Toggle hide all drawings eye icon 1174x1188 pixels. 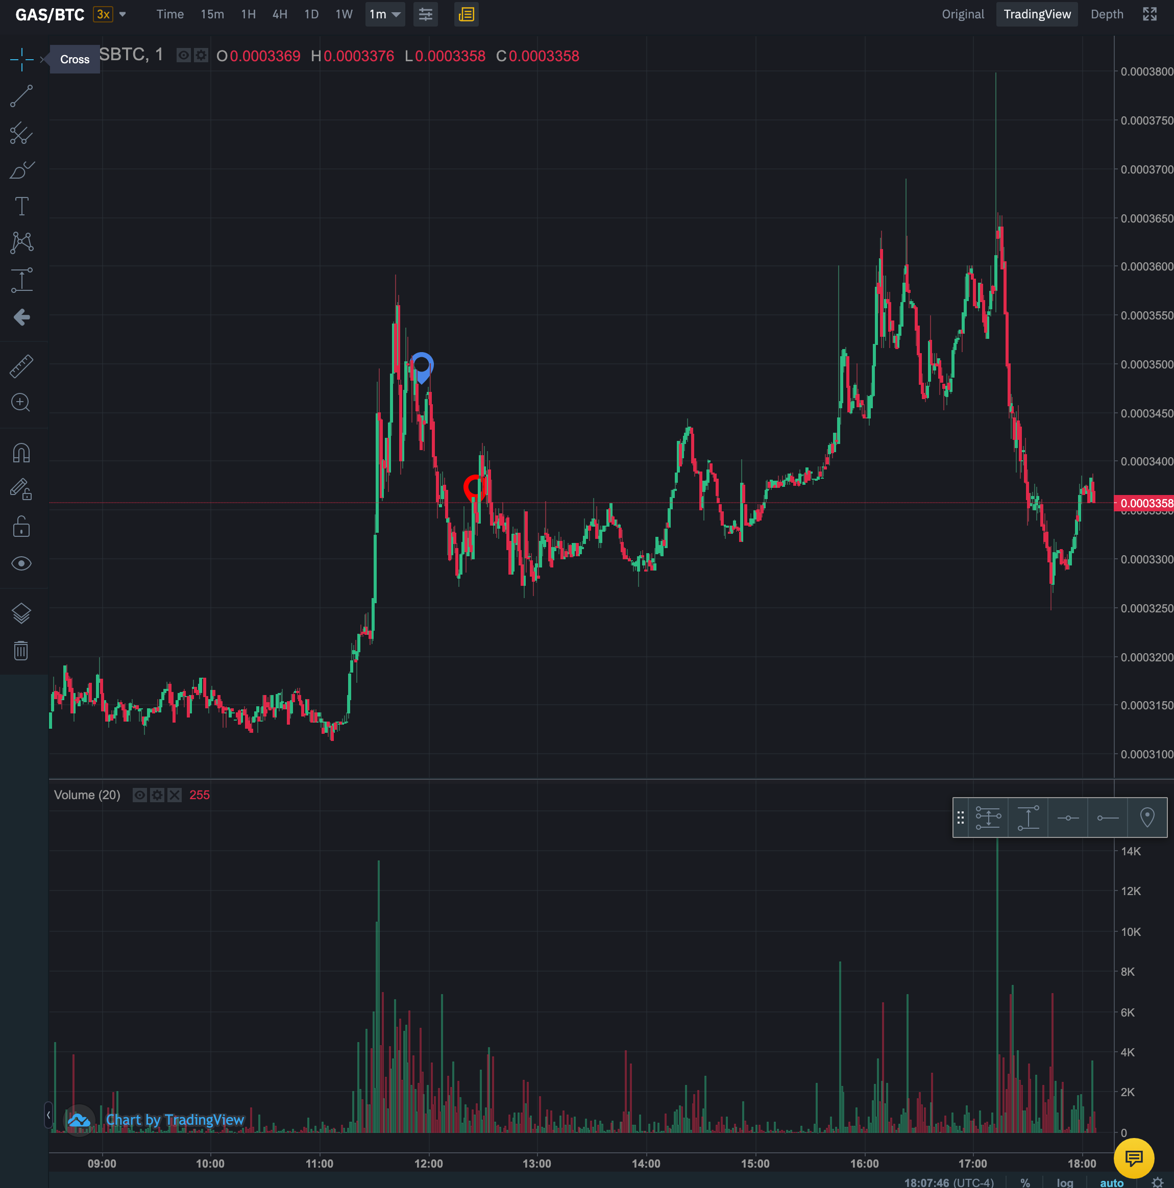(21, 563)
